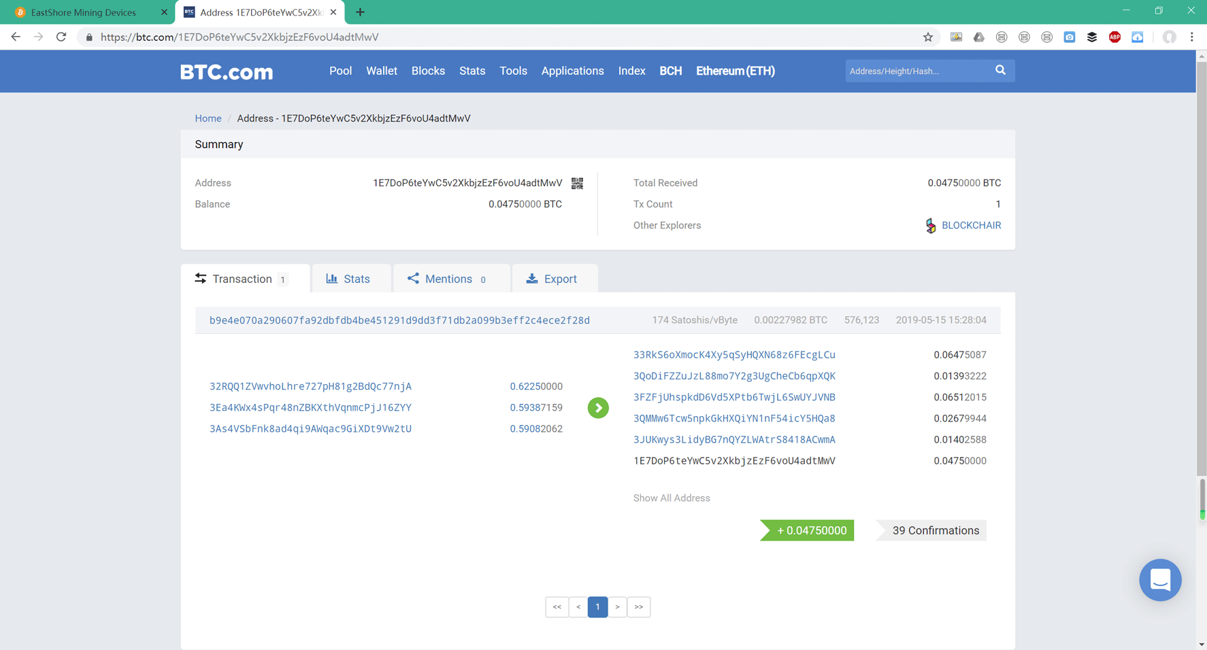Open output address 3QoDiFZZuJzL88mo7Y2g3UgCheCb6qpXQK
Image resolution: width=1207 pixels, height=650 pixels.
point(734,376)
